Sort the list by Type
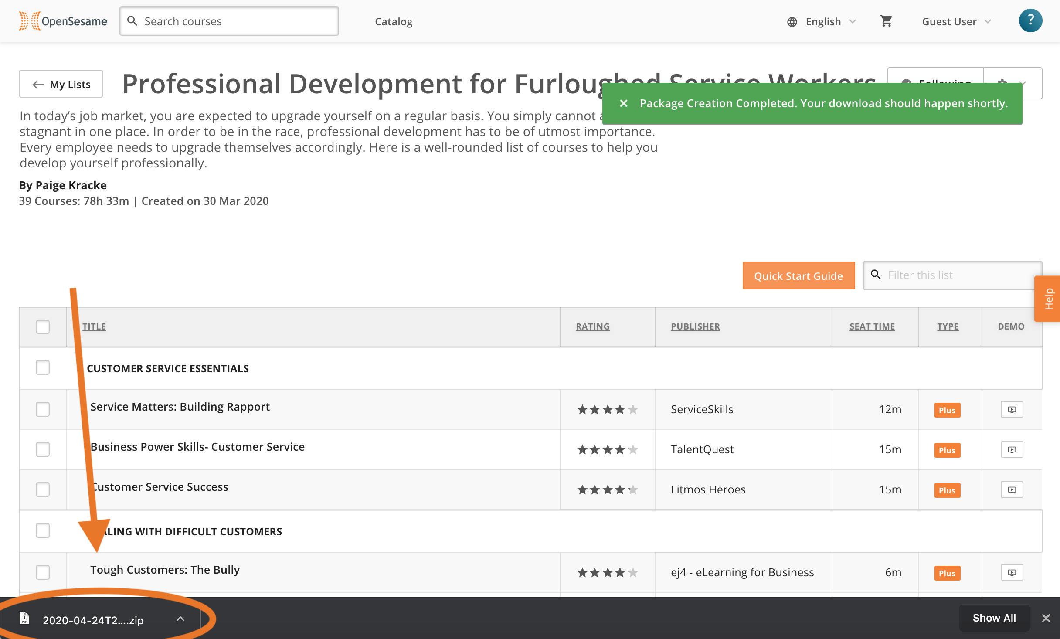 point(948,326)
